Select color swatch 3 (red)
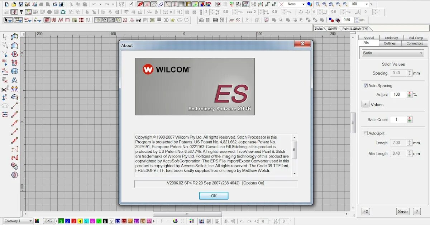Screen dimensions: 430x225 (74, 221)
